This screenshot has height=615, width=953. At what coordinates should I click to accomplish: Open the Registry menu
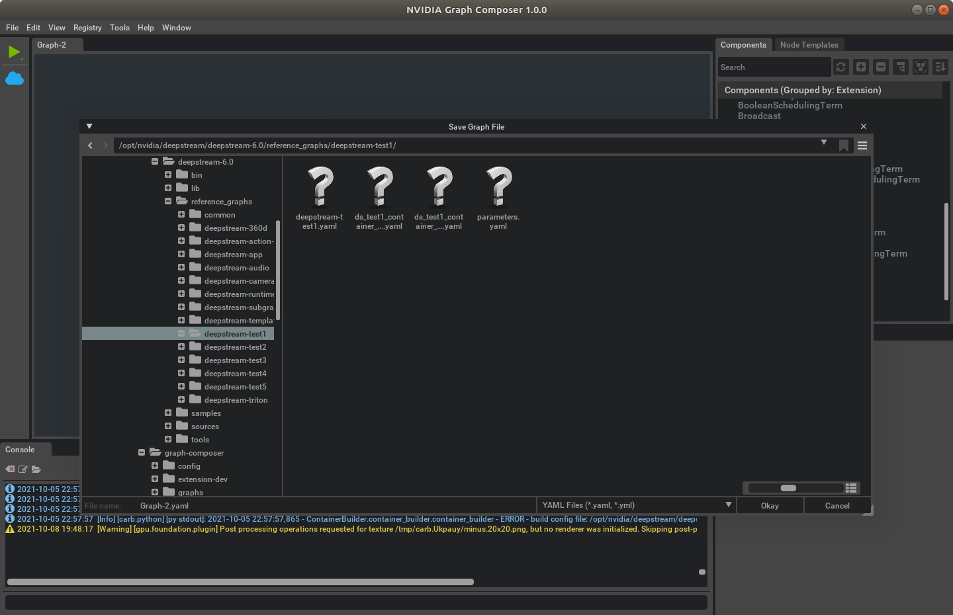(87, 28)
